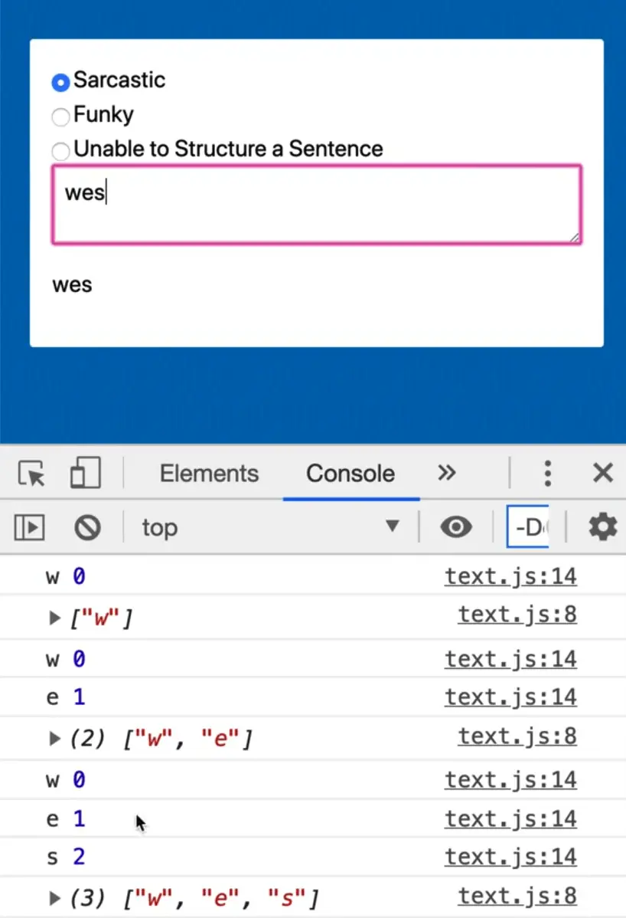Activate the inspect element picker icon

[31, 474]
